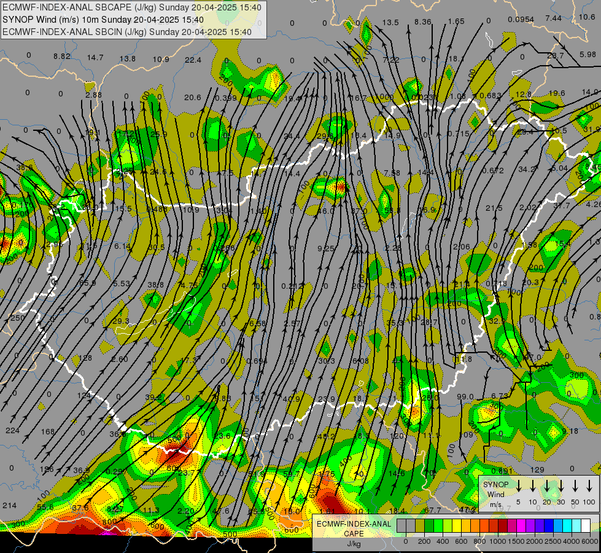Image resolution: width=601 pixels, height=553 pixels.
Task: Click the map value '55.6'
Action: click(45, 508)
